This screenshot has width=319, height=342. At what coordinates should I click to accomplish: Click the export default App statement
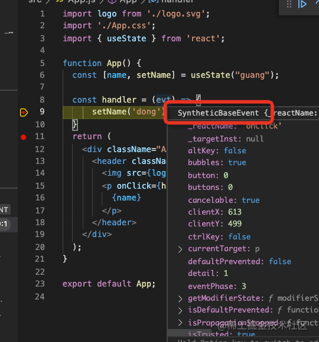(x=109, y=284)
